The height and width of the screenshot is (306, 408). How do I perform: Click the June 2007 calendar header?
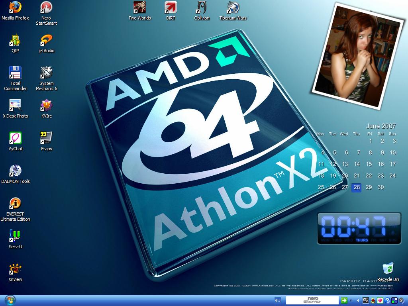click(381, 126)
